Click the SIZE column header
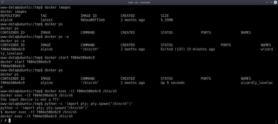This screenshot has width=278, height=124. (165, 16)
